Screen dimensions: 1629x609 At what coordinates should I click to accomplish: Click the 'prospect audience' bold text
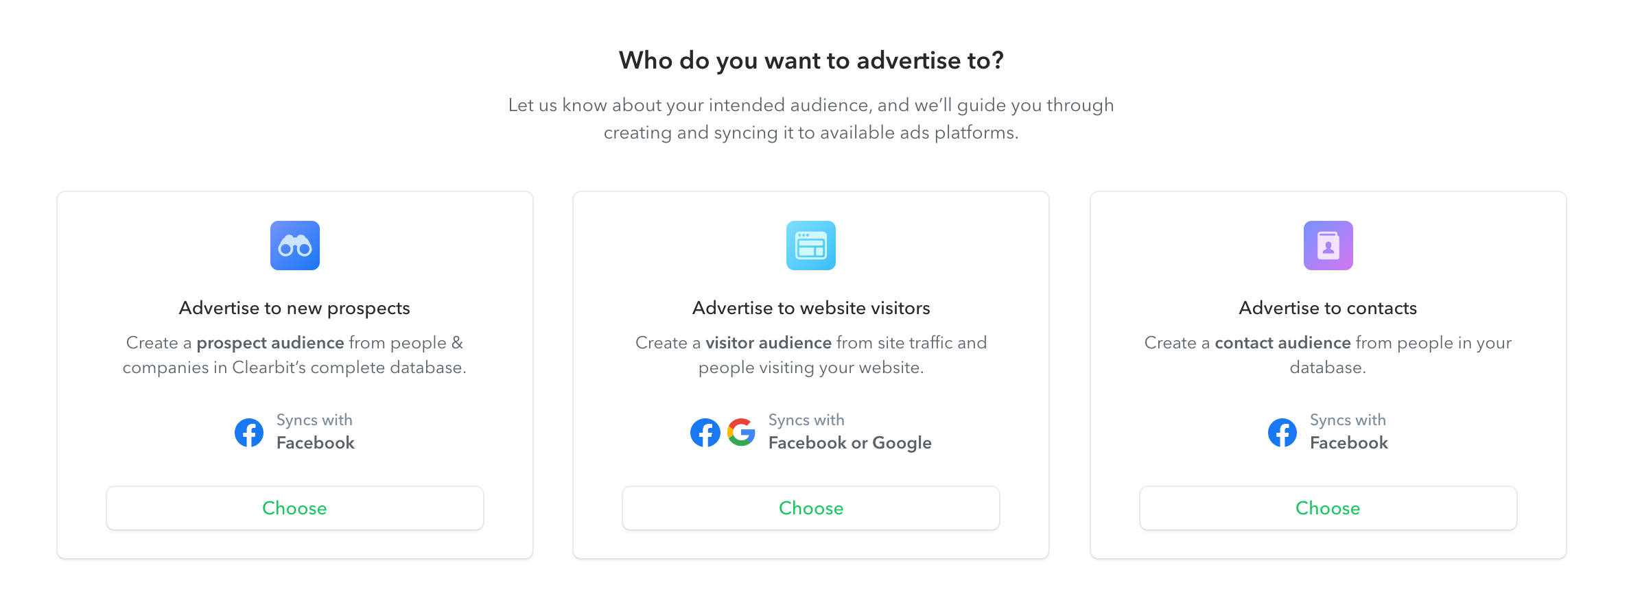[270, 343]
